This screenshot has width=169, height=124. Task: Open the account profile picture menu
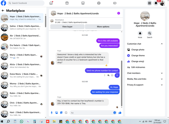pyautogui.click(x=162, y=3)
